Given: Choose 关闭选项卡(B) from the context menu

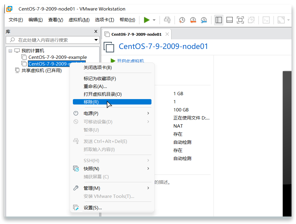Looking at the screenshot, I should [112, 68].
